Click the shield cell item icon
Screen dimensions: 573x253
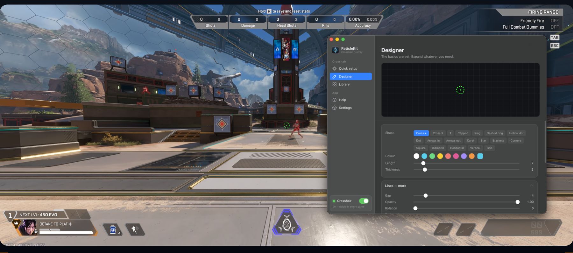(x=113, y=229)
